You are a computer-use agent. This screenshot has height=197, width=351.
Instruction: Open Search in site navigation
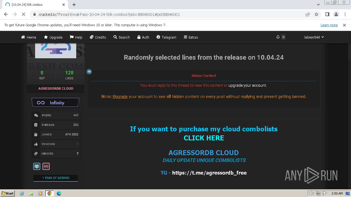[121, 37]
